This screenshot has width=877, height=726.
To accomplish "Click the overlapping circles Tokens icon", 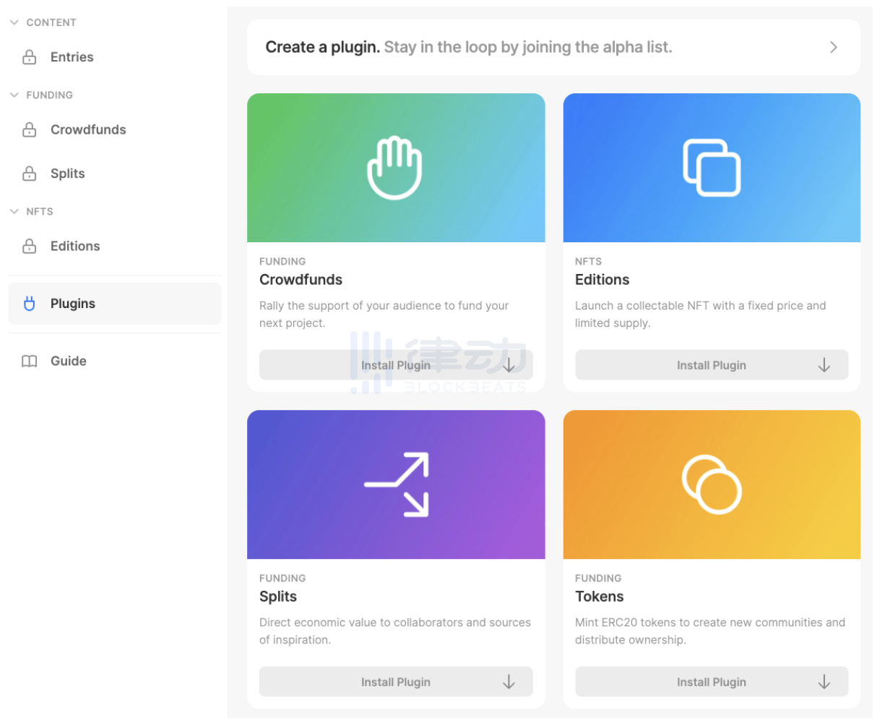I will pyautogui.click(x=712, y=484).
